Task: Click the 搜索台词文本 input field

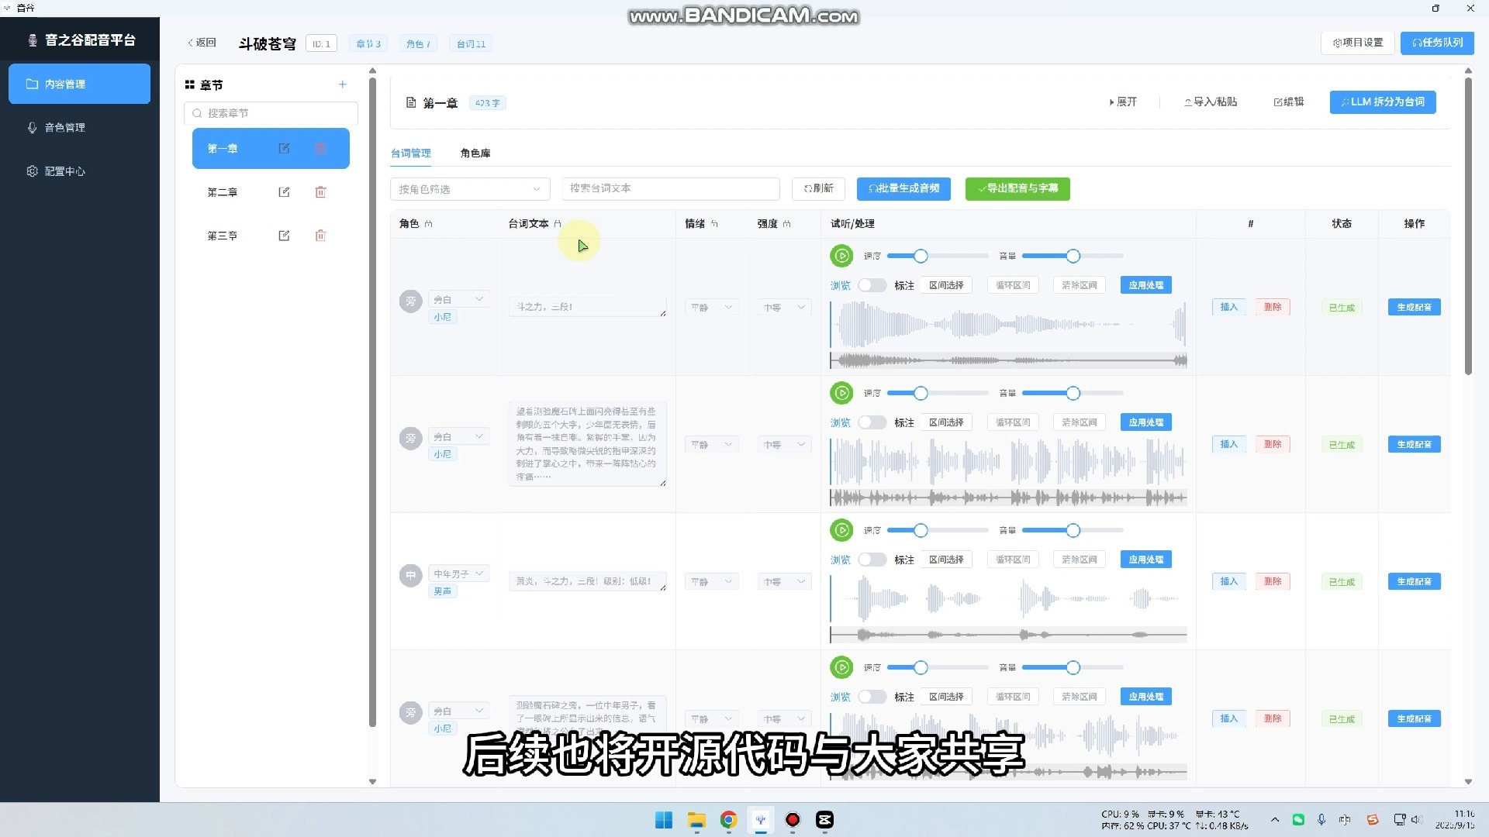Action: pyautogui.click(x=671, y=188)
